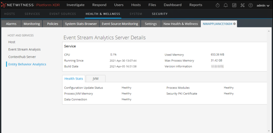Open the Reports menu
The height and width of the screenshot is (133, 273).
click(x=196, y=5)
